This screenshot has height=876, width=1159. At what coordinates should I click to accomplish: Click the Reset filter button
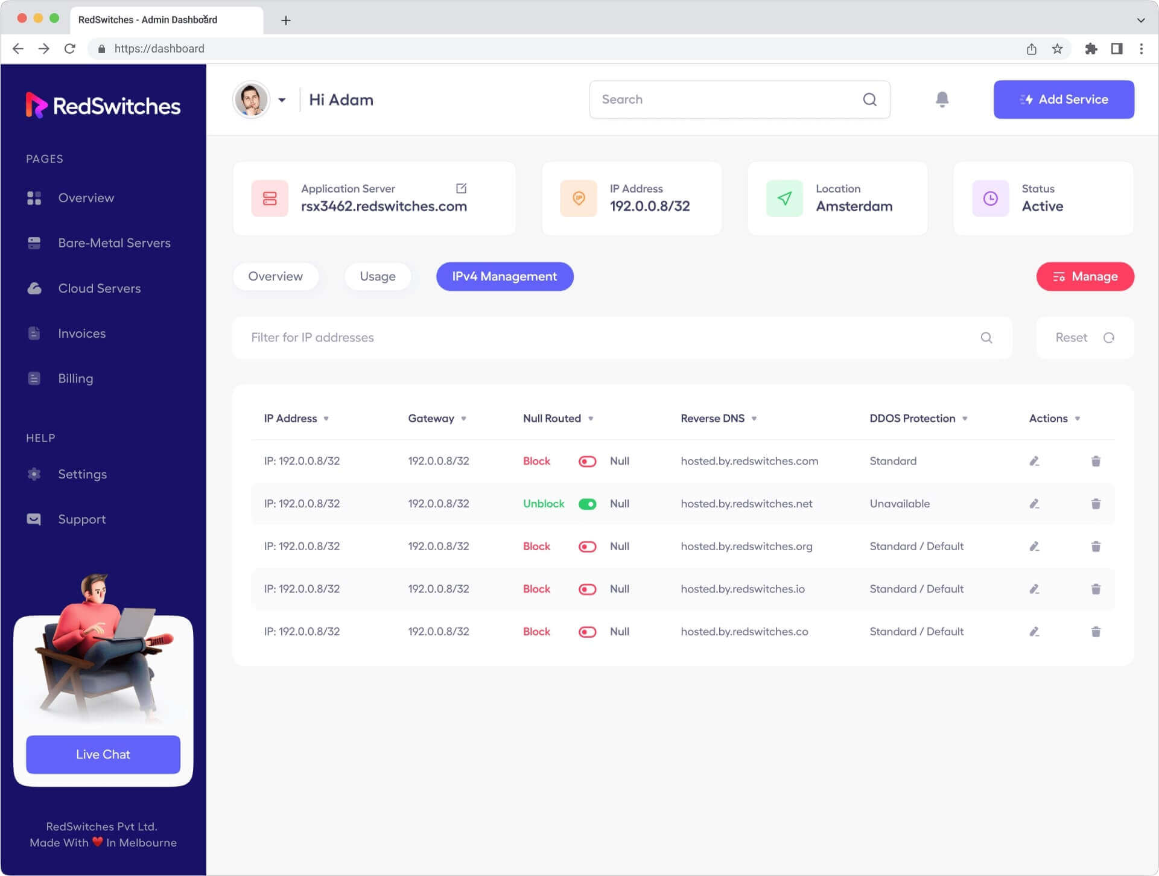pos(1085,338)
